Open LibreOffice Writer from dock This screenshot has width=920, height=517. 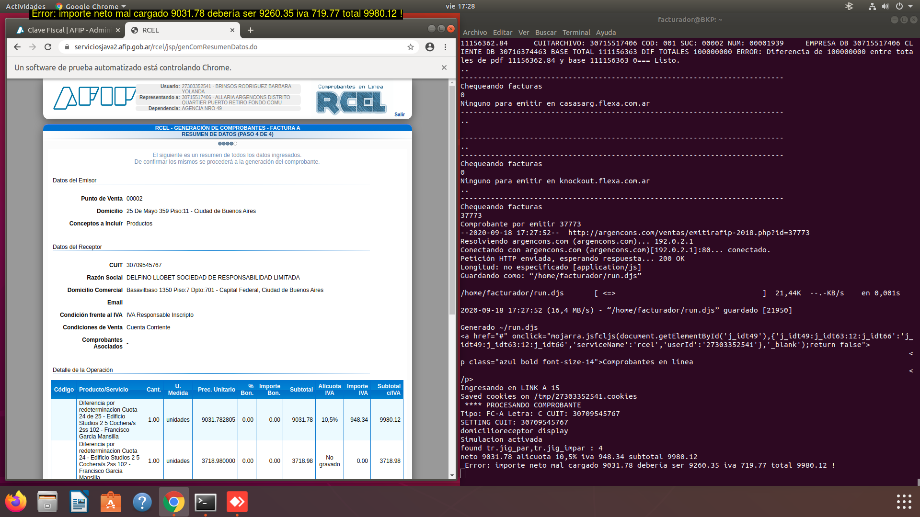(79, 502)
